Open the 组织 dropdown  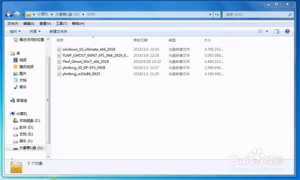(15, 31)
